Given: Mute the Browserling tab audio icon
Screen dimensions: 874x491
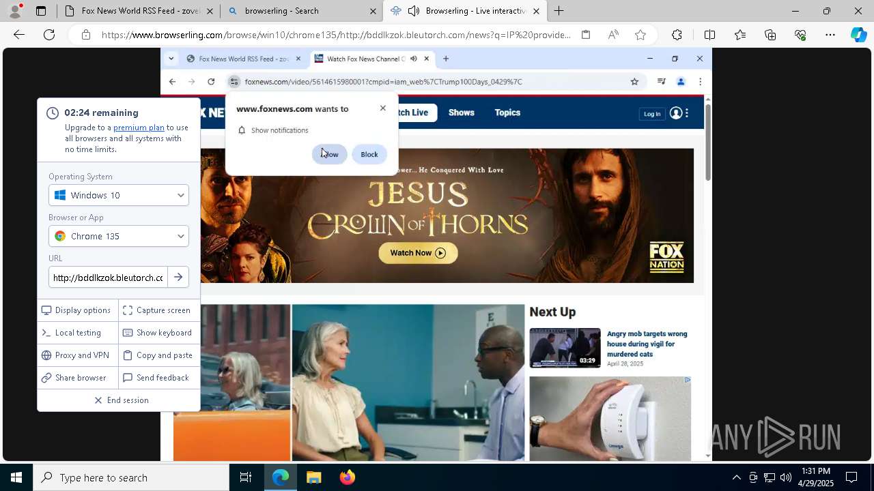Looking at the screenshot, I should tap(414, 11).
